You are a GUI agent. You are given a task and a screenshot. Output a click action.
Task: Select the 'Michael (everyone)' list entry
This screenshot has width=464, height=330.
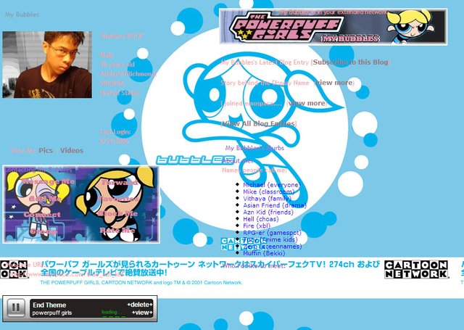(x=272, y=185)
